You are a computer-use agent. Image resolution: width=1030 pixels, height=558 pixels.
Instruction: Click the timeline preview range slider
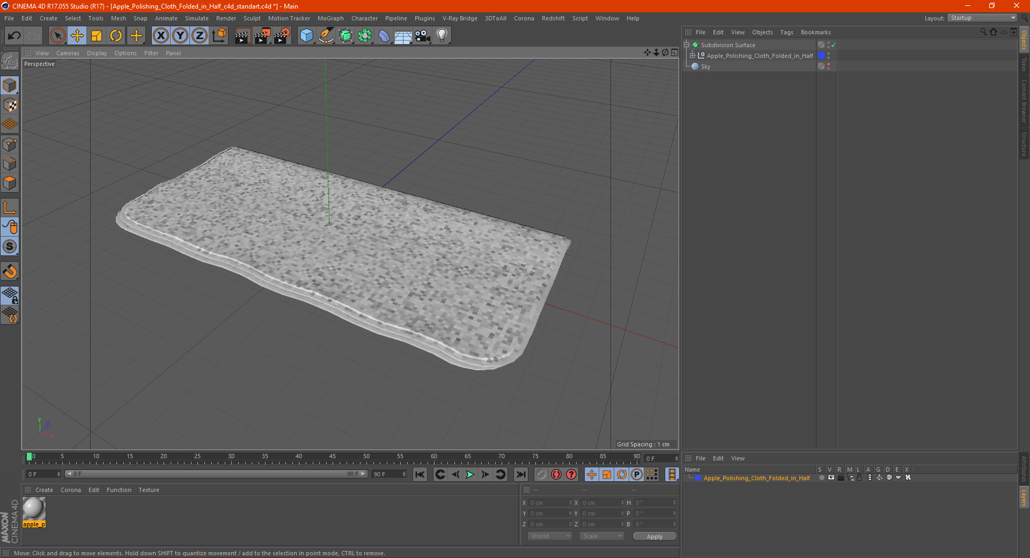(x=216, y=474)
